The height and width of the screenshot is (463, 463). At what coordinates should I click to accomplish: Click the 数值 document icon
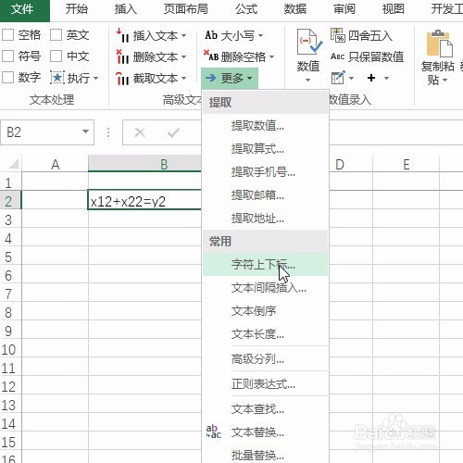309,43
